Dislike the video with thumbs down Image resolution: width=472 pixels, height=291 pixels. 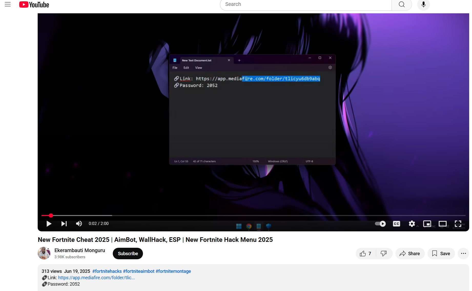[x=384, y=253]
